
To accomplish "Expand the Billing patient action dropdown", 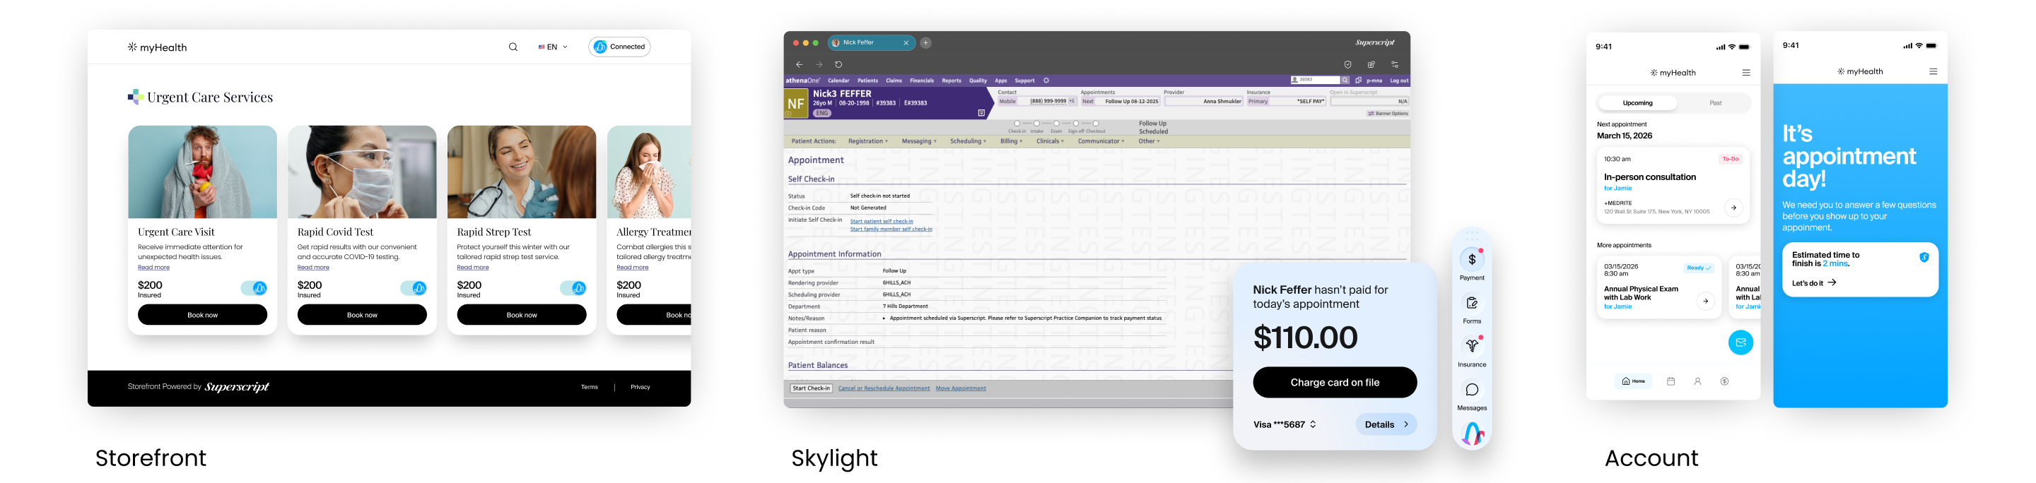I will click(1012, 141).
